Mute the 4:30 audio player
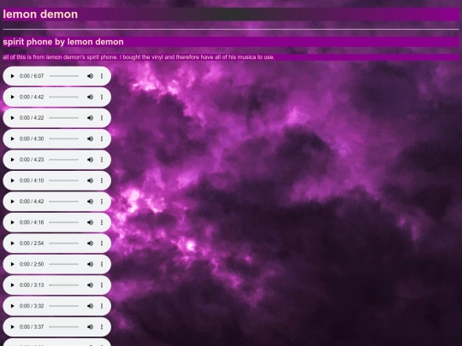The width and height of the screenshot is (462, 346). coord(90,138)
